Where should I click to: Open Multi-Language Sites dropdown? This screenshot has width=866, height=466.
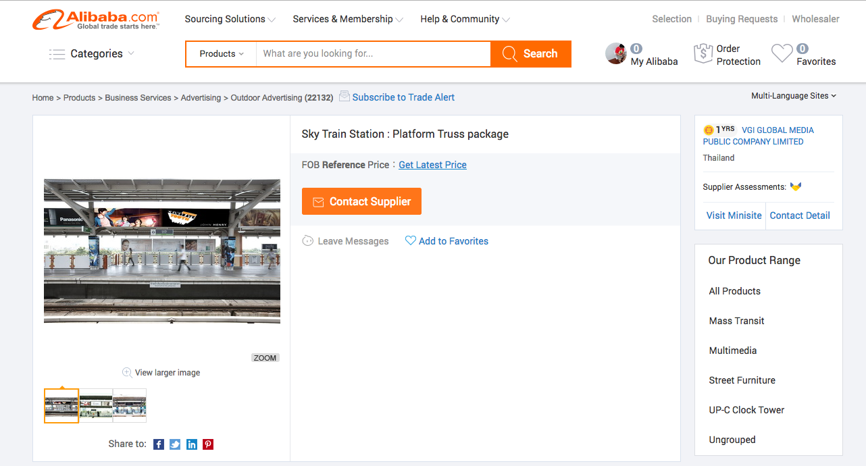pyautogui.click(x=793, y=96)
